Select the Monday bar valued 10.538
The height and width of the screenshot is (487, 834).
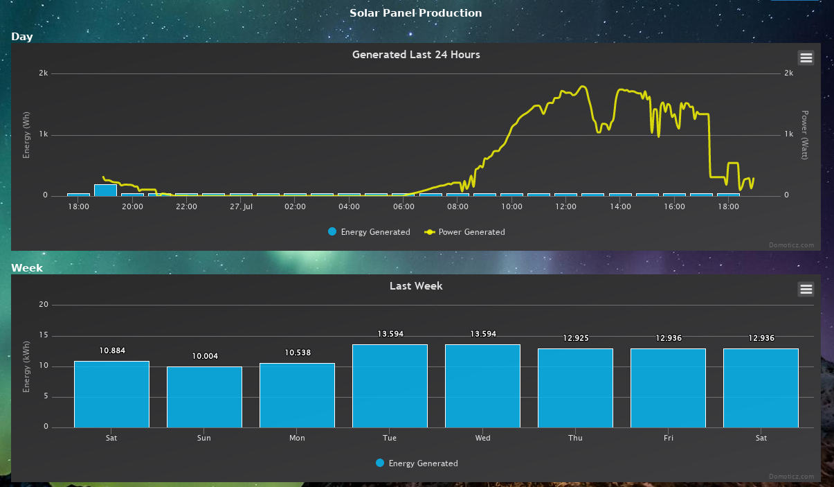coord(297,396)
